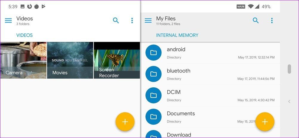299x138 pixels.
Task: Open the android directory name
Action: pos(176,49)
